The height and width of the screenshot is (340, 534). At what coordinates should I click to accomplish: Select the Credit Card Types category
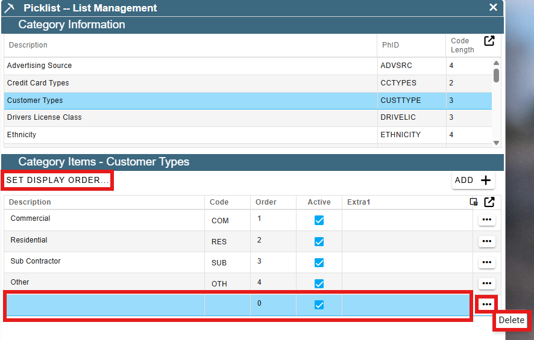pyautogui.click(x=248, y=83)
